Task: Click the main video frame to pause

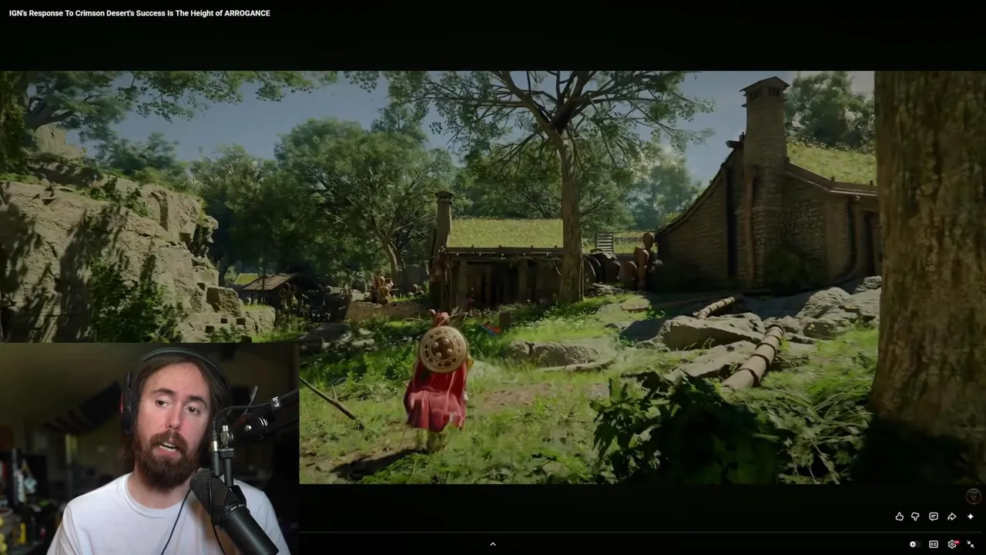Action: (x=493, y=277)
